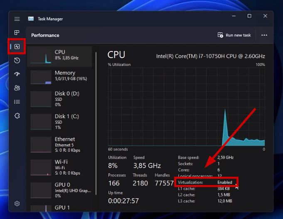Screen dimensions: 283x219
Task: Open the App history icon
Action: point(17,60)
